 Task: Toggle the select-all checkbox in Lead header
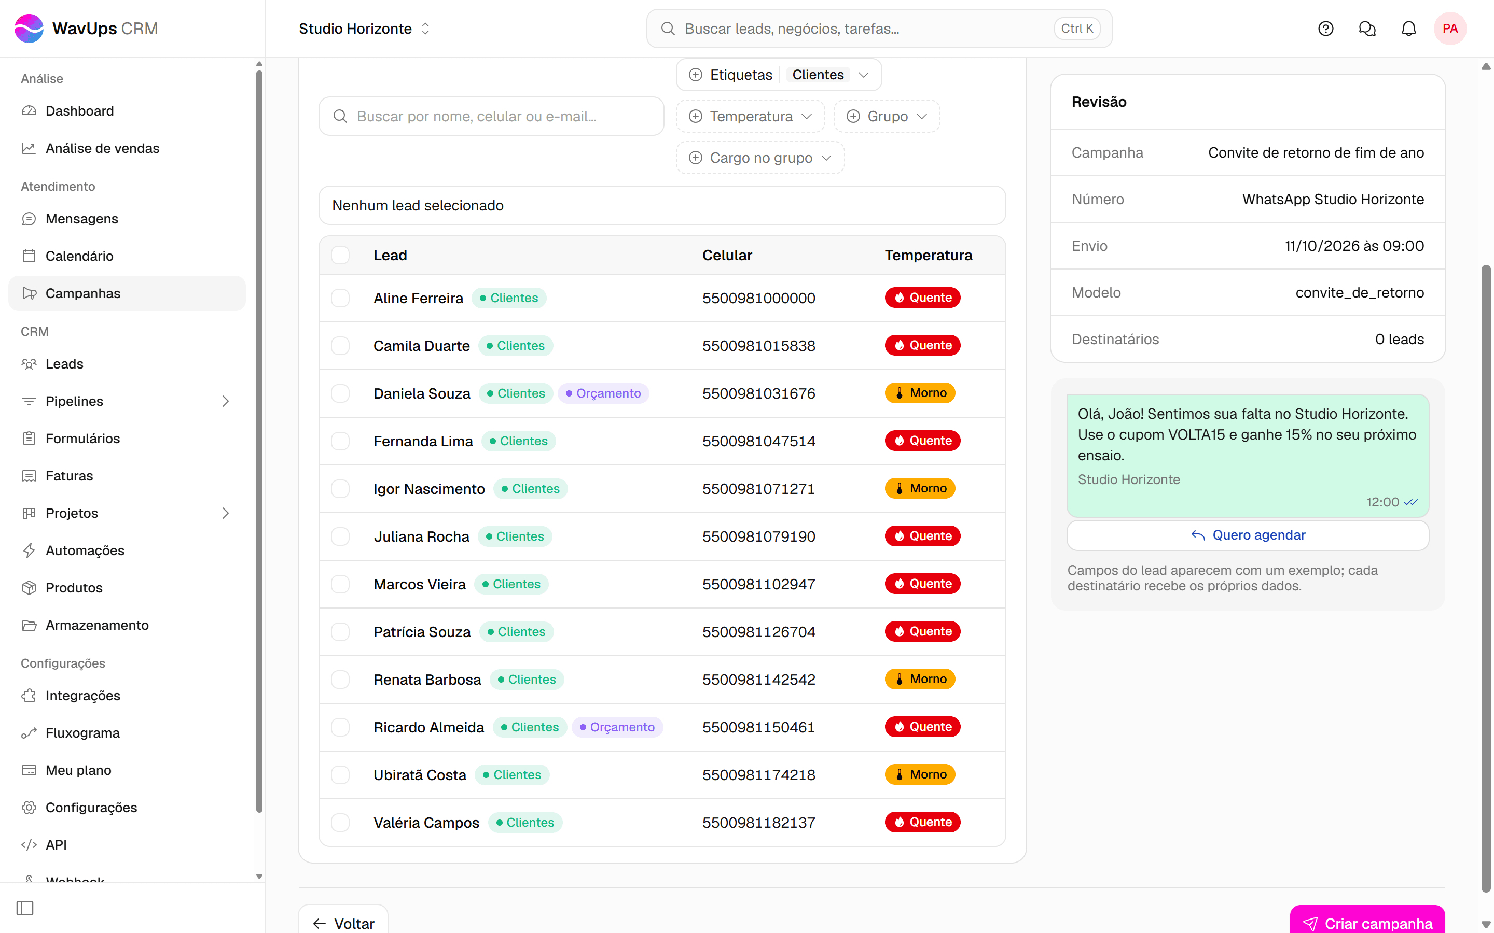340,255
